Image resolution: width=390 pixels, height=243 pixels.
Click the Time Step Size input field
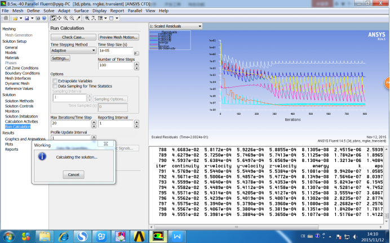pos(115,51)
